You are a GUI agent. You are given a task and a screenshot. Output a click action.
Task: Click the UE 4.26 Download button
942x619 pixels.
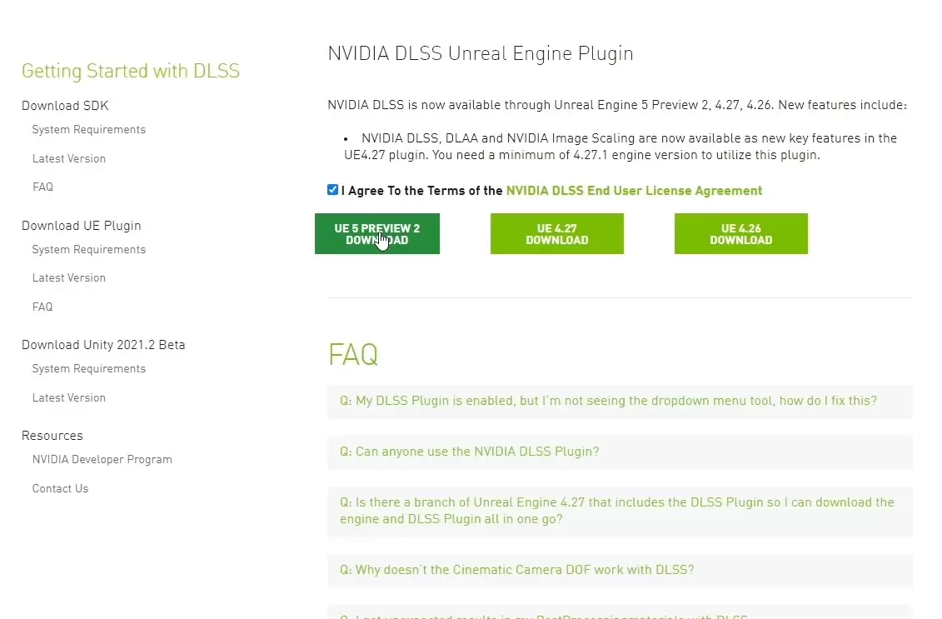click(x=740, y=234)
